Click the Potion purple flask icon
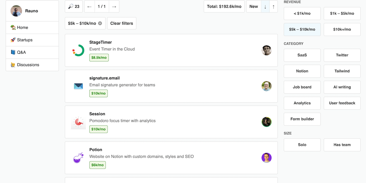Screen dimensions: 366x183 [78, 158]
